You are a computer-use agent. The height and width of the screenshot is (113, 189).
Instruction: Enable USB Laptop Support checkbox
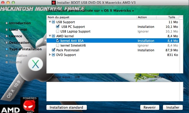click(58, 31)
